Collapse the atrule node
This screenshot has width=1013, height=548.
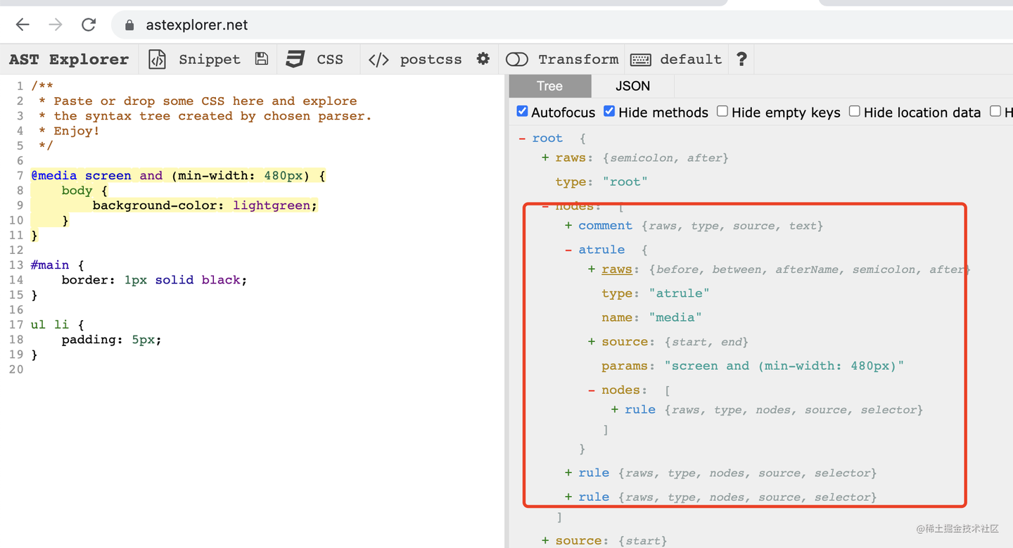[x=568, y=250]
